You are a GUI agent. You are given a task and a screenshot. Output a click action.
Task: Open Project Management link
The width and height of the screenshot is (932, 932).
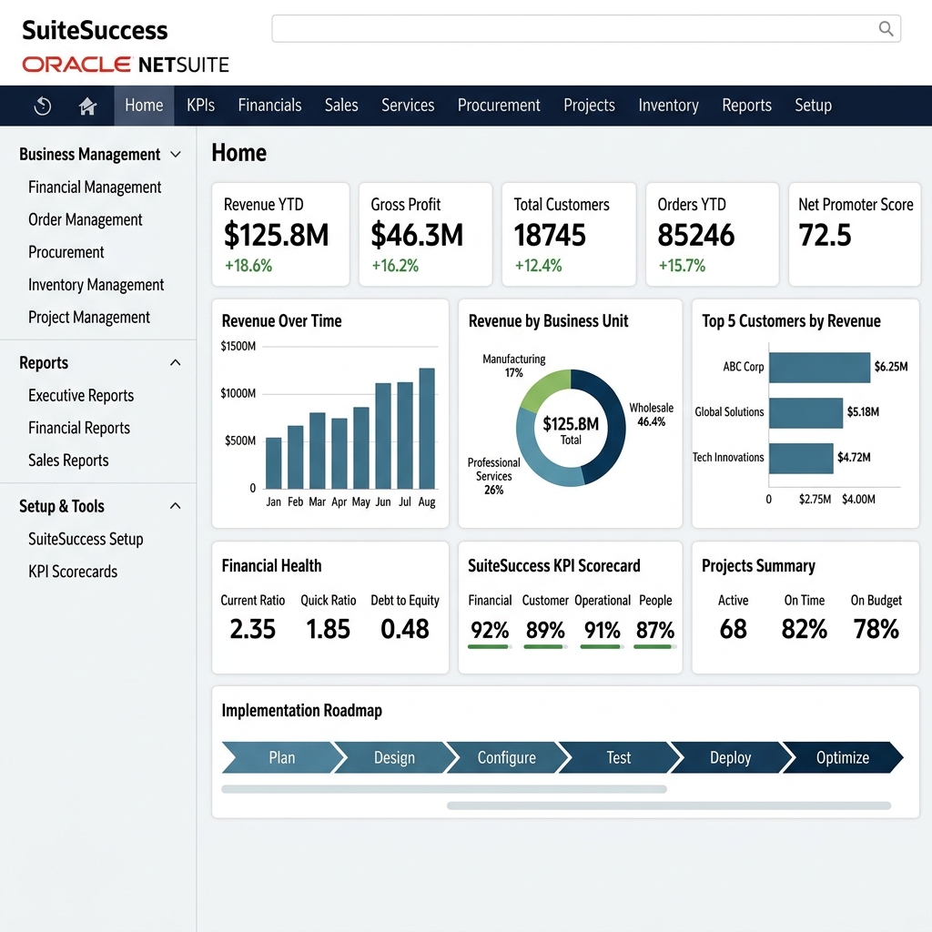pyautogui.click(x=89, y=318)
